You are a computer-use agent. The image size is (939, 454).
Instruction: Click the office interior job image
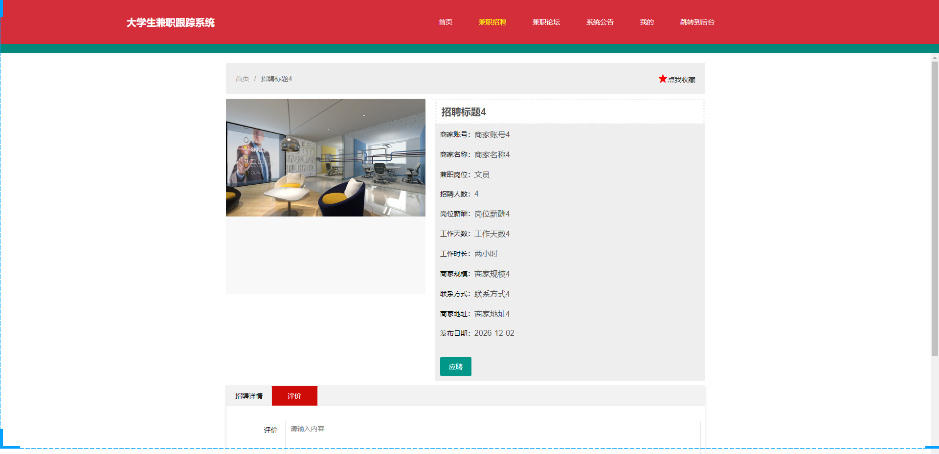coord(326,157)
